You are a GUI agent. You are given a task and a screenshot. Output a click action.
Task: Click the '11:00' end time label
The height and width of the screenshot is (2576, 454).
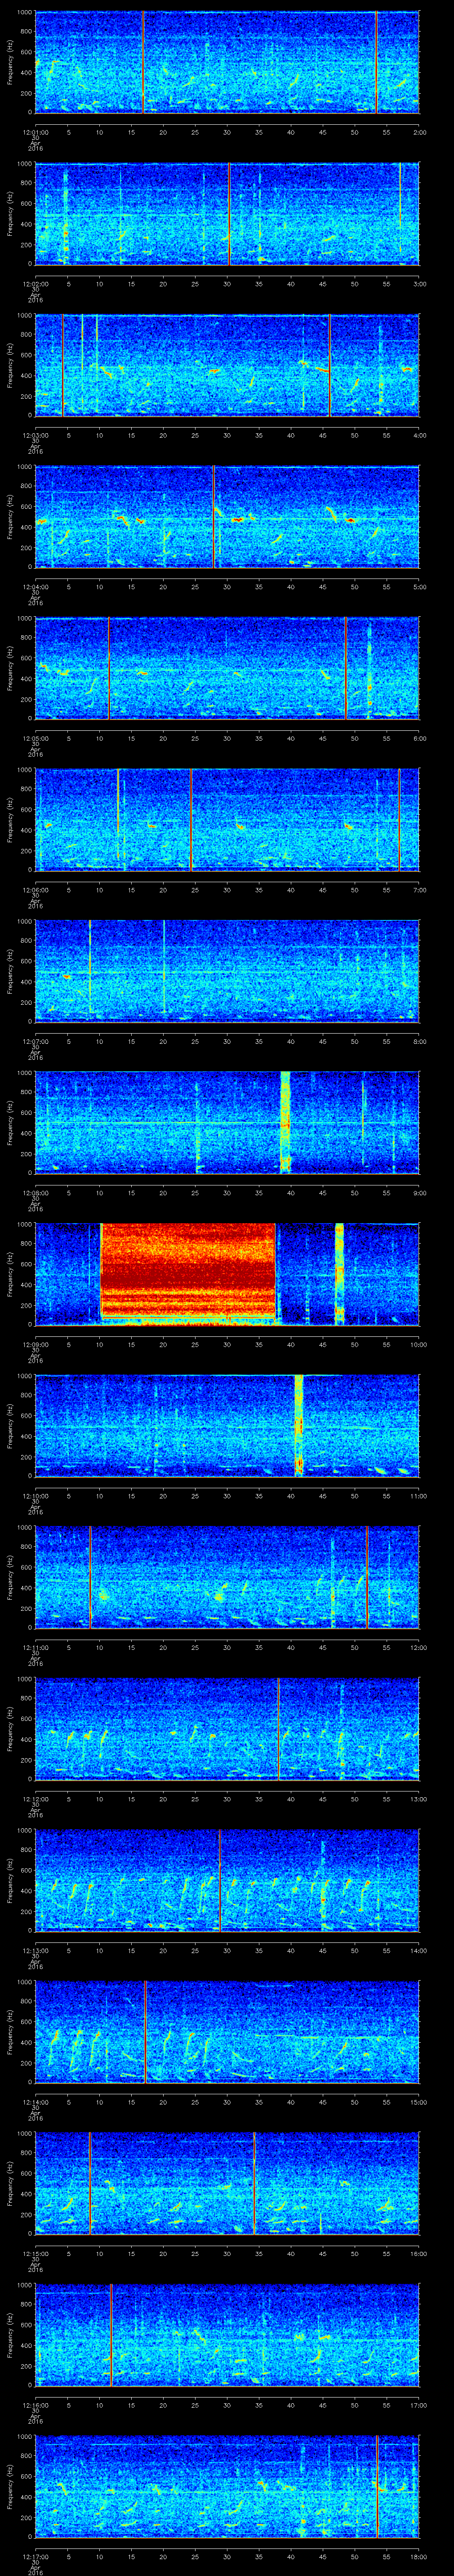pyautogui.click(x=418, y=1495)
